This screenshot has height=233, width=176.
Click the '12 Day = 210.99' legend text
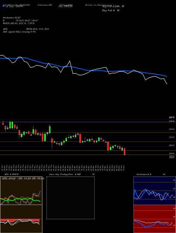click(x=14, y=6)
